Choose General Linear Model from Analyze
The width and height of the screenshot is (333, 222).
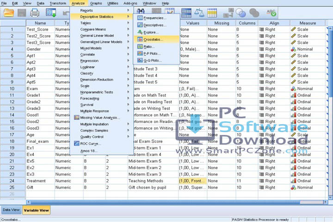pos(101,36)
